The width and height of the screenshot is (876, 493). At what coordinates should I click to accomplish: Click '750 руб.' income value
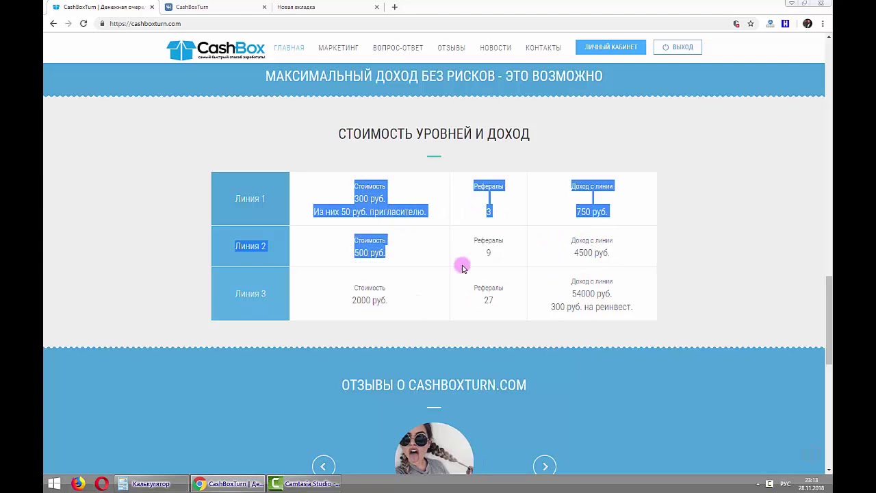pos(591,212)
